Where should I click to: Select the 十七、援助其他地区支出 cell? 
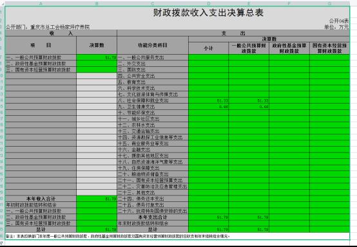tap(153, 156)
